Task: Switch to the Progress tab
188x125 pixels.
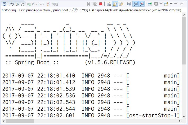Action: point(35,4)
